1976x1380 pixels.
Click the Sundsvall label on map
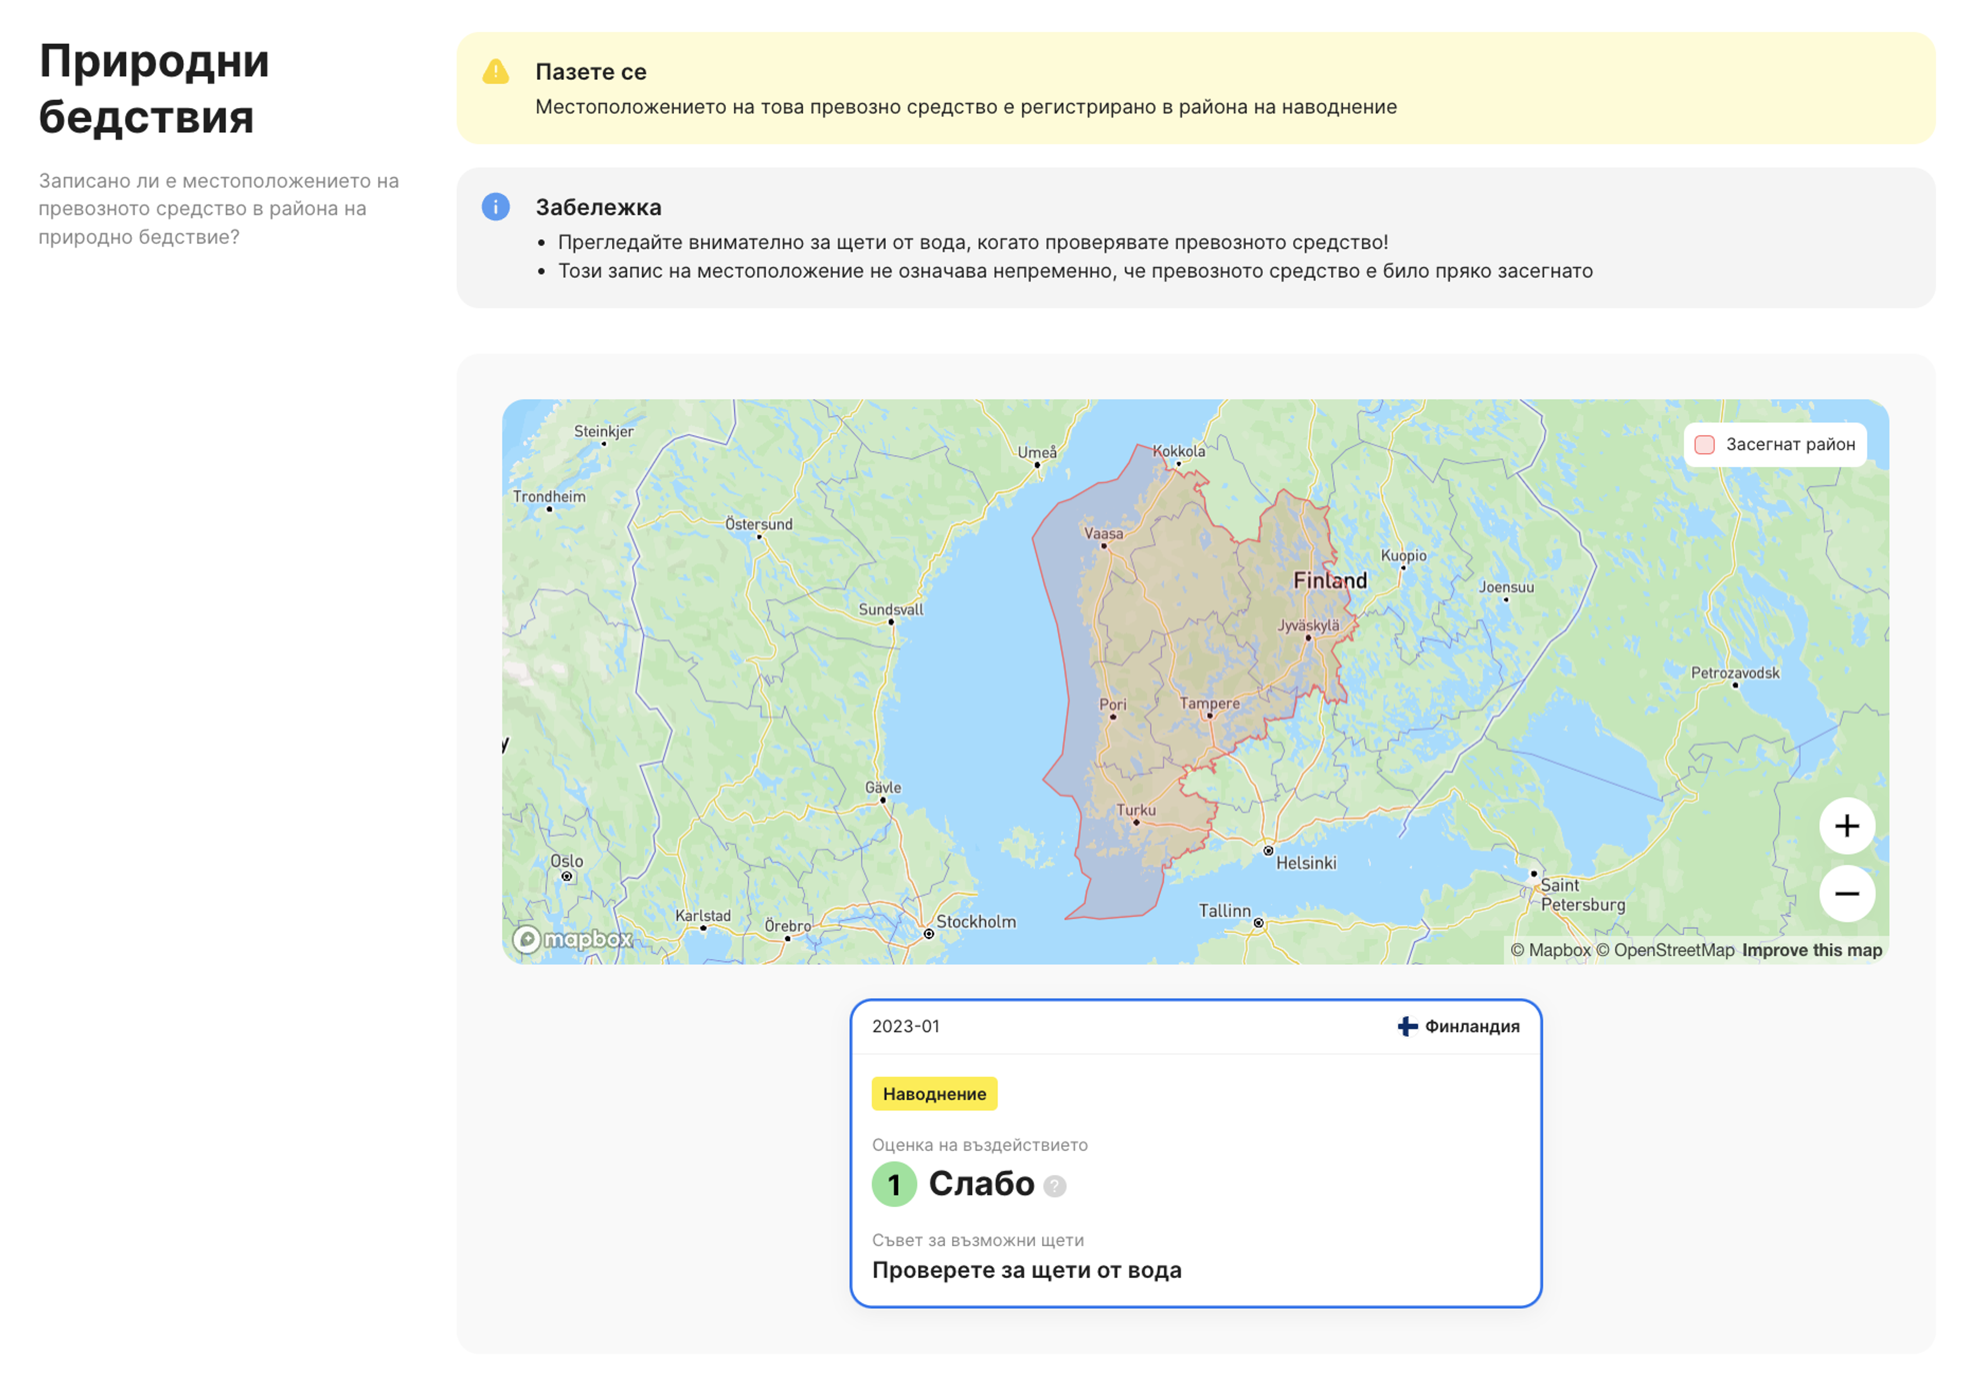(x=891, y=609)
